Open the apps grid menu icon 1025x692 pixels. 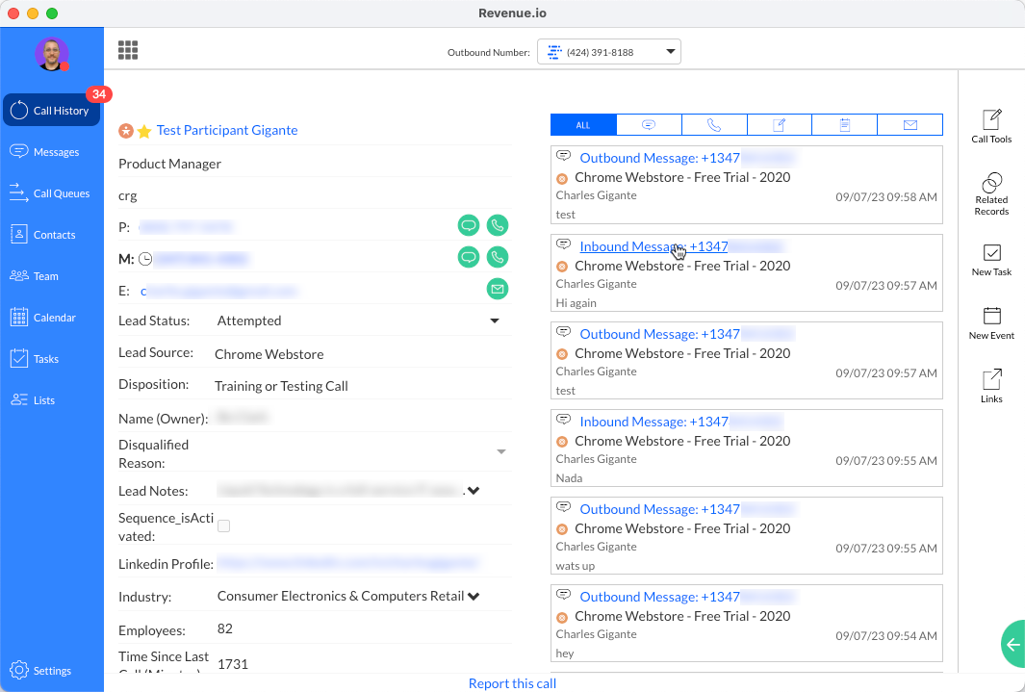click(x=128, y=50)
